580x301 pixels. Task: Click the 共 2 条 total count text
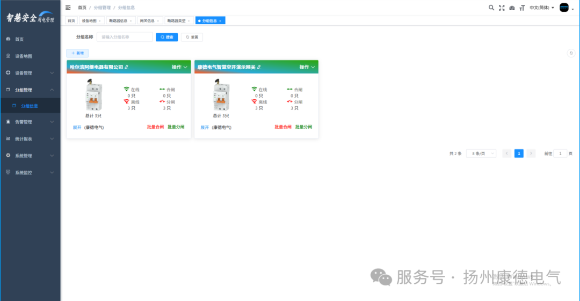455,153
